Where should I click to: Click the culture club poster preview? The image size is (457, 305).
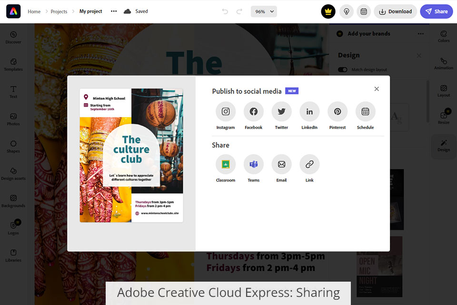(x=131, y=155)
